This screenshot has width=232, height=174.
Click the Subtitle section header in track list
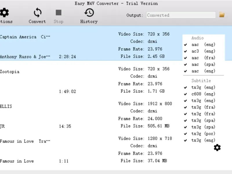[x=201, y=81]
